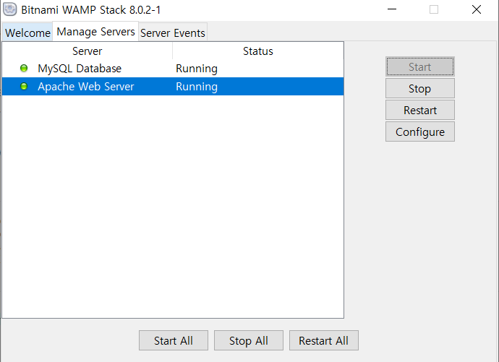
Task: Switch to the Welcome tab
Action: (27, 33)
